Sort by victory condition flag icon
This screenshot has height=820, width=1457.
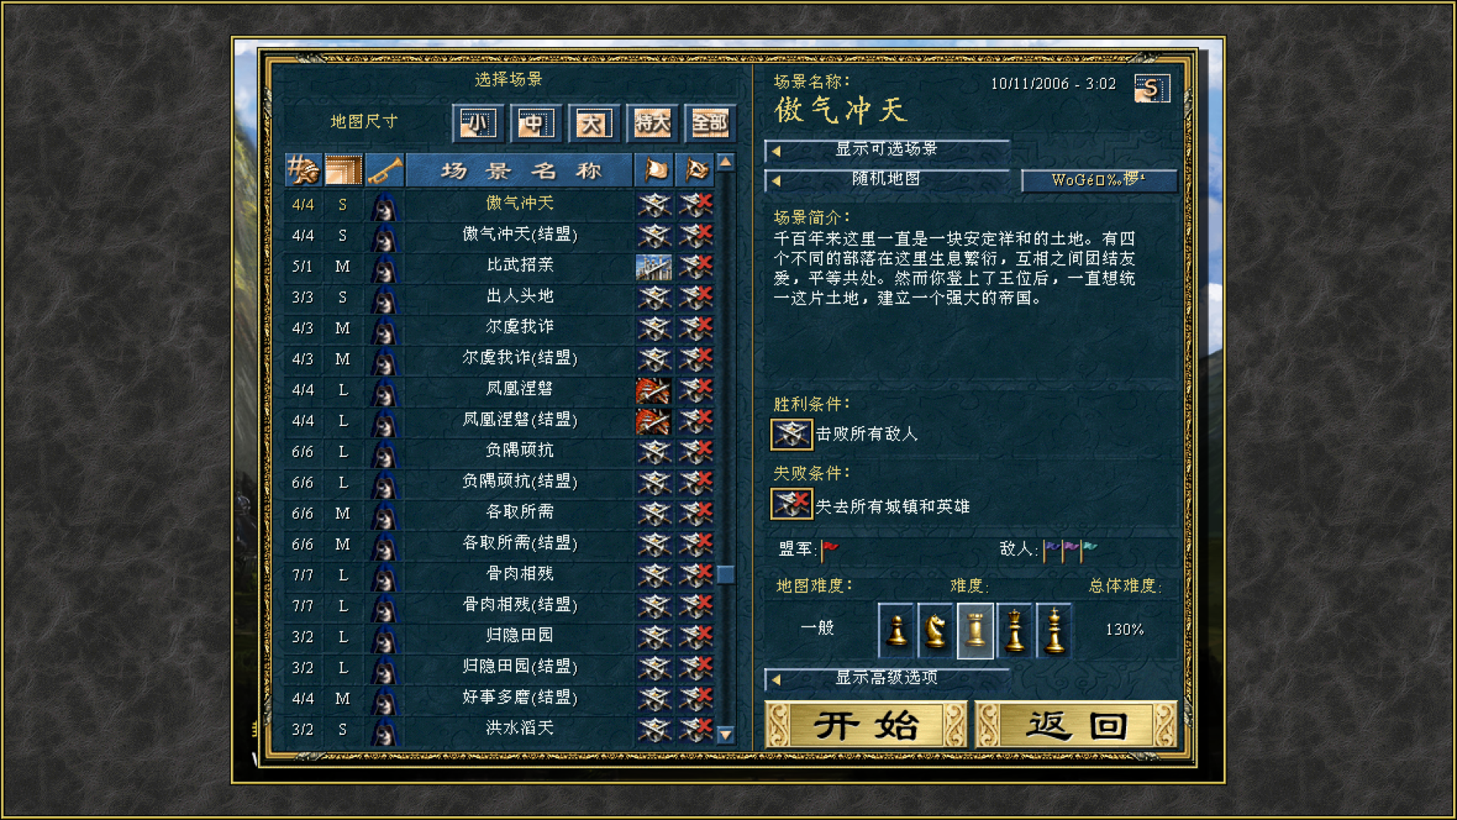point(654,170)
